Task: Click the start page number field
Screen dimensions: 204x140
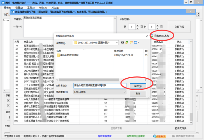Action: [132, 27]
